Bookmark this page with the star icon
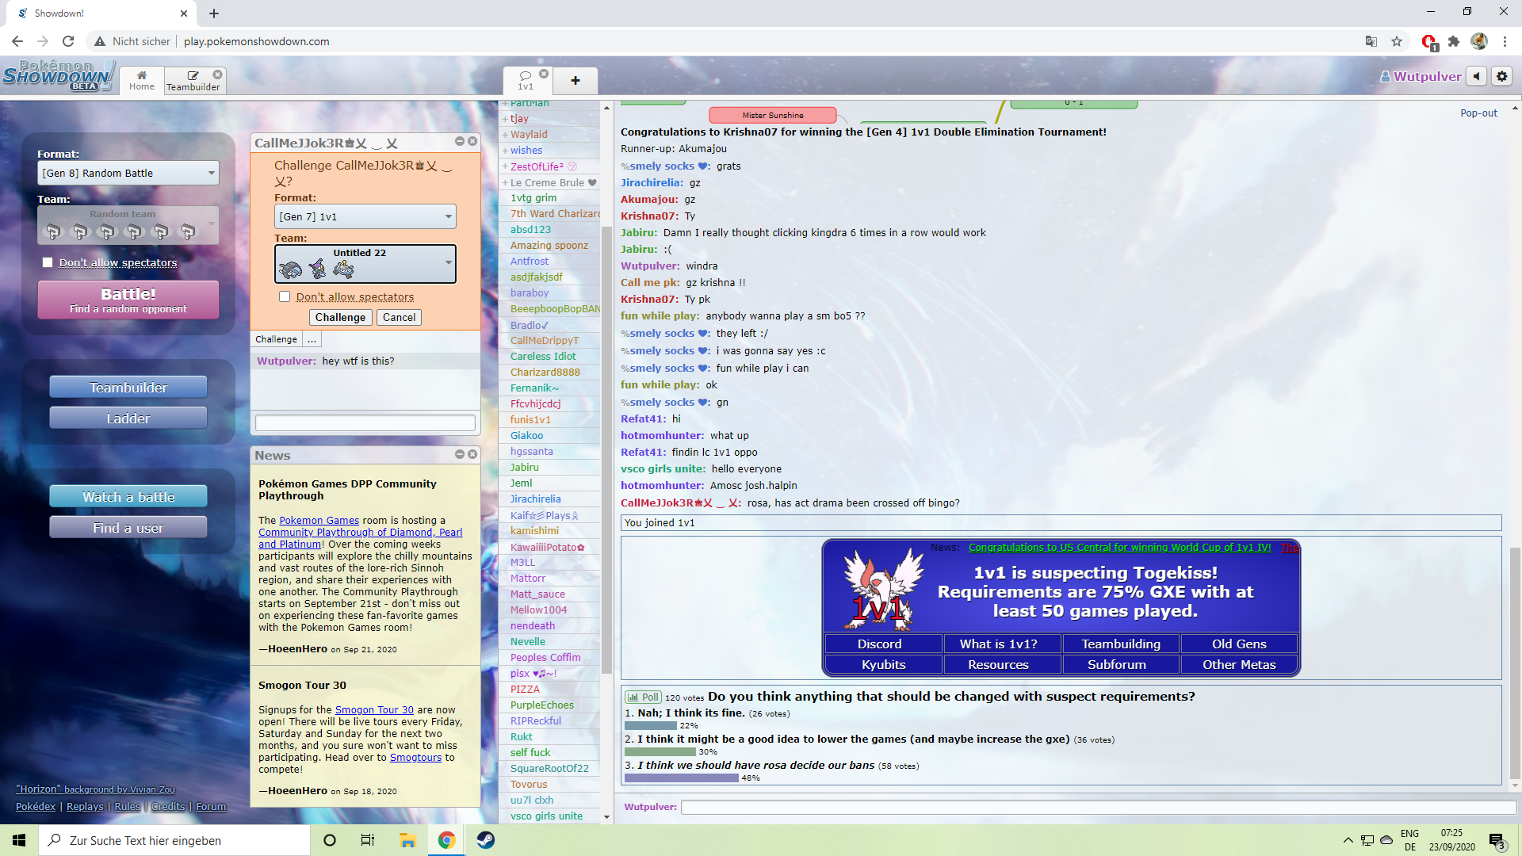The width and height of the screenshot is (1522, 856). point(1397,41)
